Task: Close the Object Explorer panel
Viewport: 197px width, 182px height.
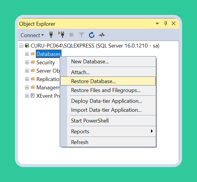Action: (174, 23)
